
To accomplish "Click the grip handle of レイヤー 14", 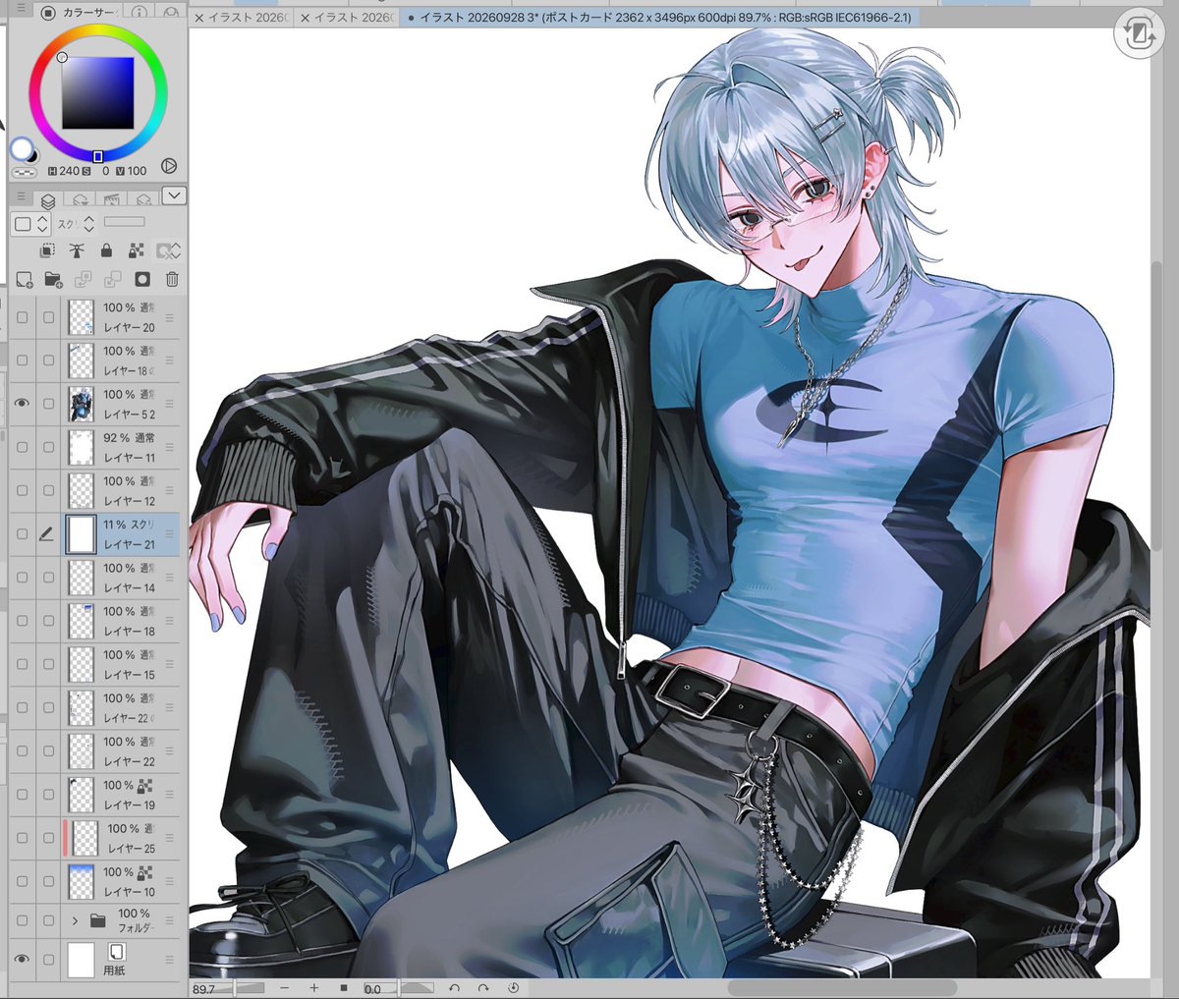I will tap(170, 578).
